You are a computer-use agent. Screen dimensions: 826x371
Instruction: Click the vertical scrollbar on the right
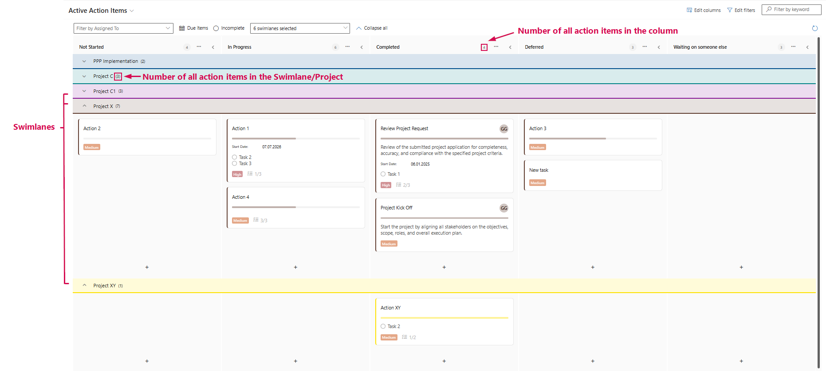pos(819,203)
